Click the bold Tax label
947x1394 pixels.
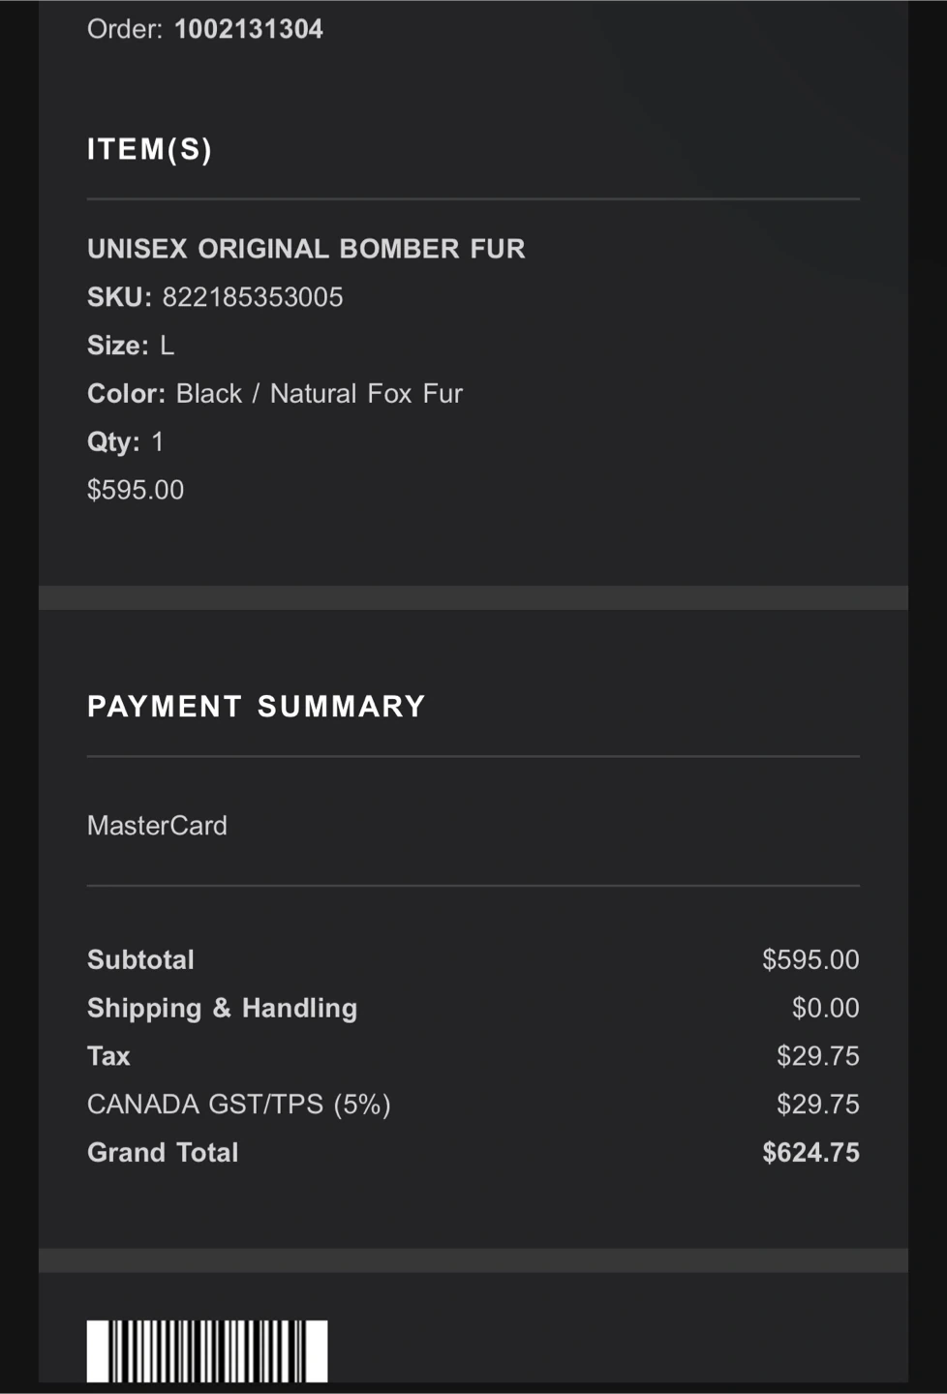108,1056
